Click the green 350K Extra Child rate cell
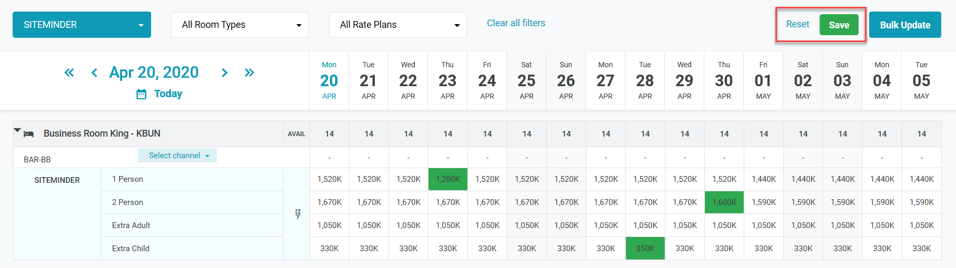The height and width of the screenshot is (268, 956). (645, 249)
